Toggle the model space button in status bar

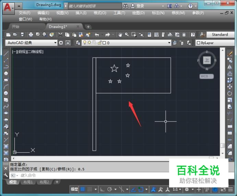coord(74,189)
